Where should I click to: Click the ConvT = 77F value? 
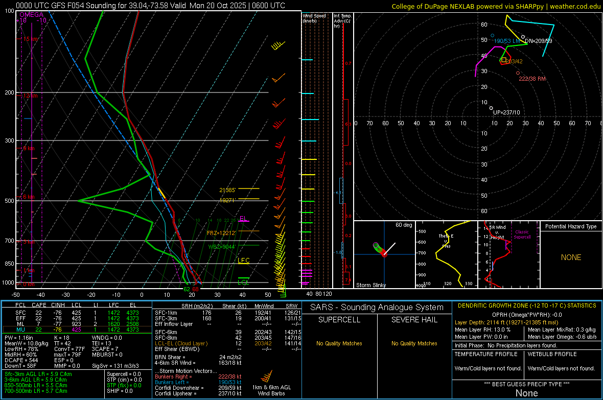69,349
